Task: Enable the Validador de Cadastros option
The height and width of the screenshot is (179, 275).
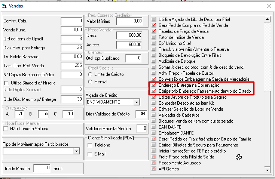Action: point(154,115)
